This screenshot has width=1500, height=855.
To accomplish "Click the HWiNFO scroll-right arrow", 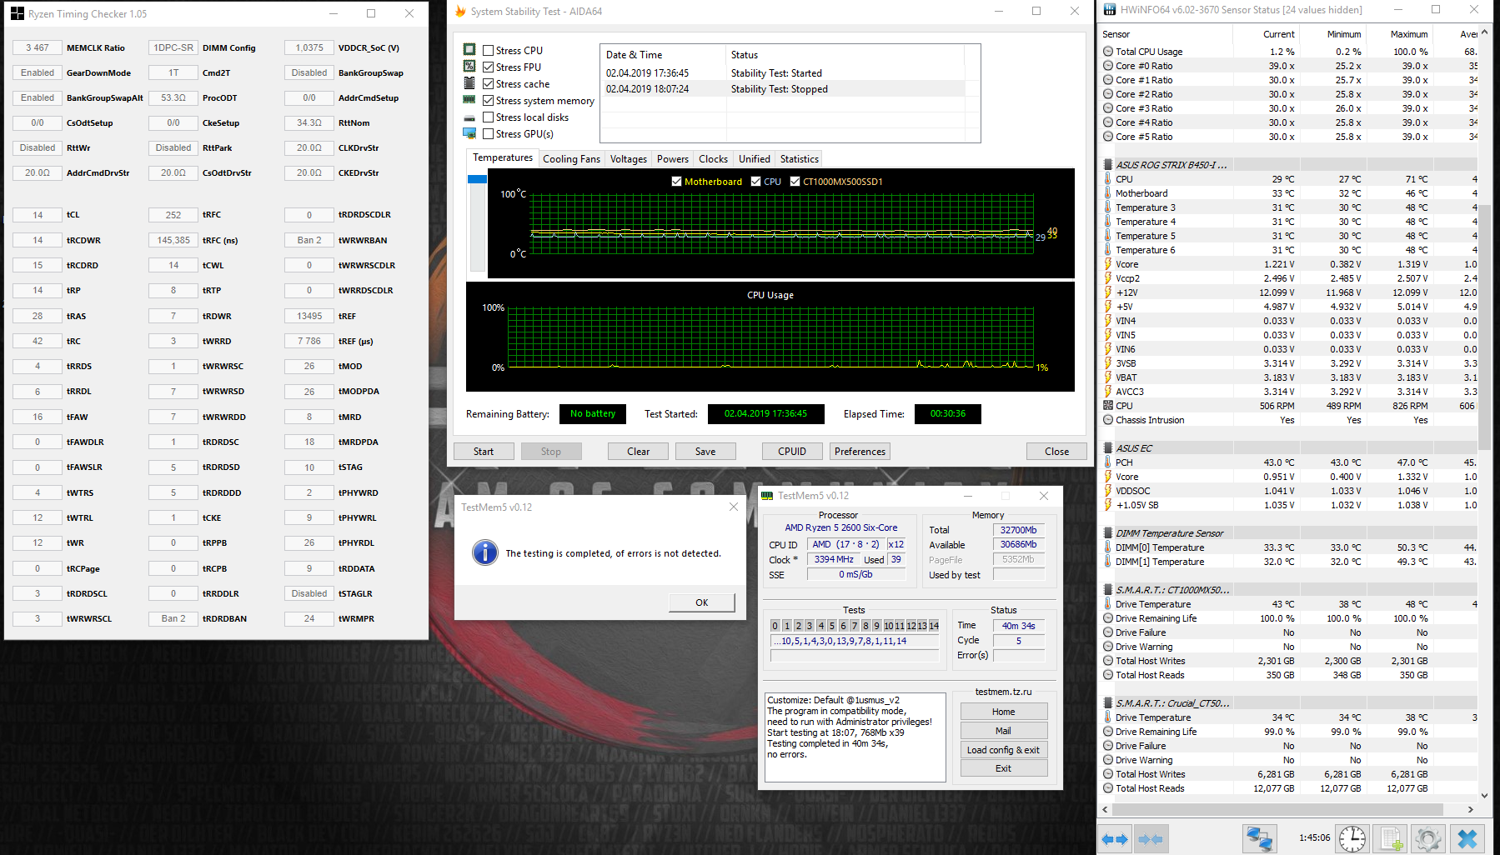I will click(x=1472, y=809).
